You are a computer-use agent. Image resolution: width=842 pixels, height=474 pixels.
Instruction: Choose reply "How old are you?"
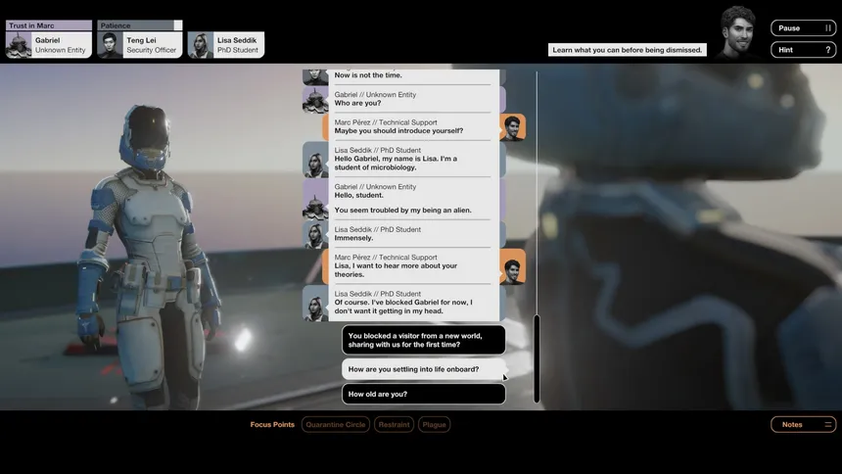(x=424, y=394)
